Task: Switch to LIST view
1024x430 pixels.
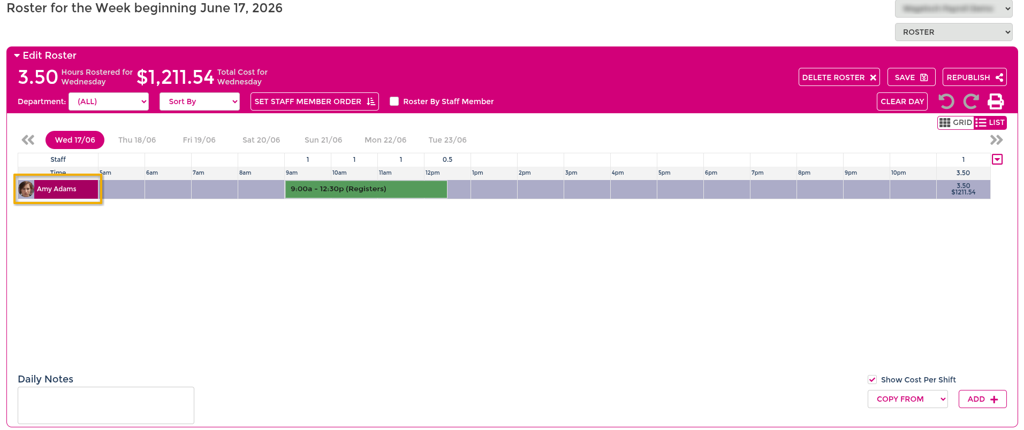Action: coord(990,123)
